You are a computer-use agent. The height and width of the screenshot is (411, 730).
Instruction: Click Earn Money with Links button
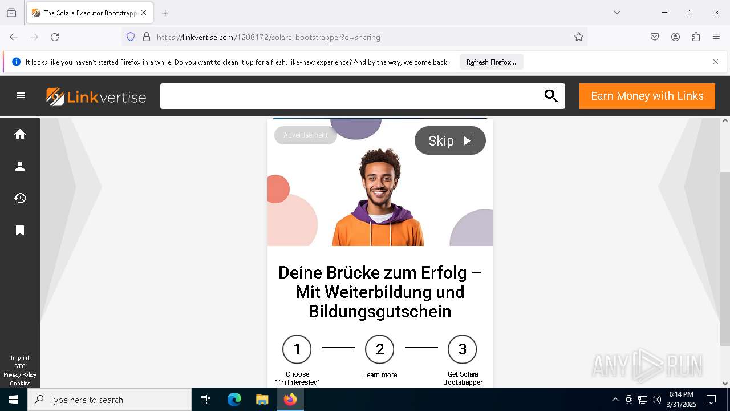[x=647, y=96]
